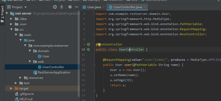This screenshot has width=221, height=101.
Task: Click the @PathVariable annotation in code
Action: click(x=145, y=65)
